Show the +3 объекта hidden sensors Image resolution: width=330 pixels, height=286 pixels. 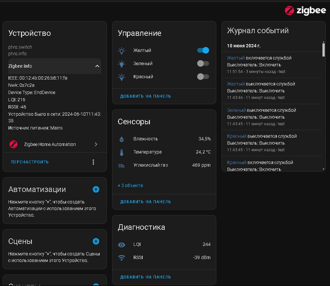[x=130, y=185]
